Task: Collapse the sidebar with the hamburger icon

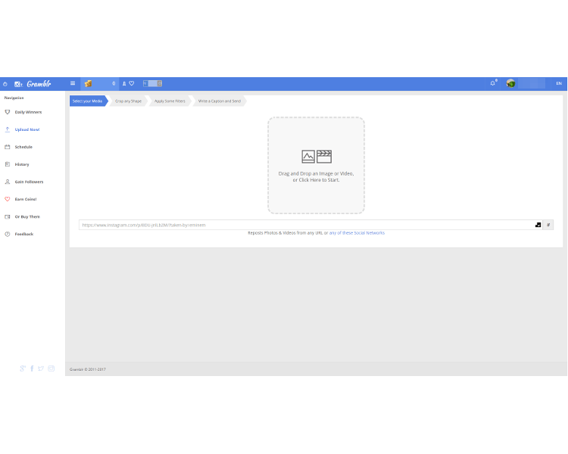Action: pyautogui.click(x=73, y=83)
